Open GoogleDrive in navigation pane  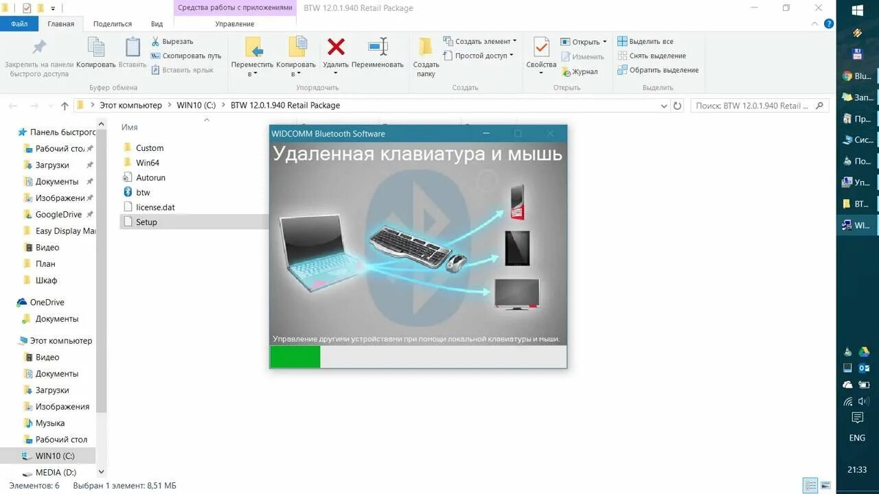(58, 215)
